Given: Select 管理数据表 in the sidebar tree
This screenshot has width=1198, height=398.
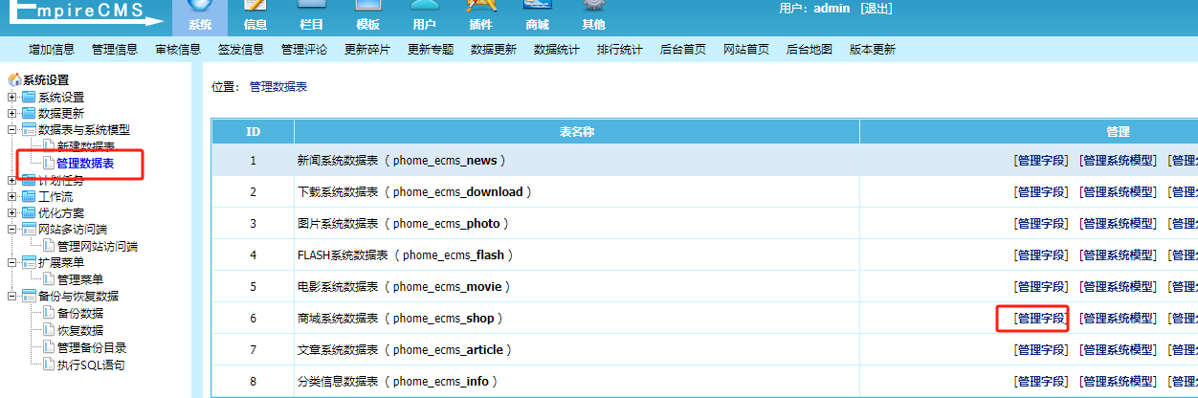Looking at the screenshot, I should [x=85, y=164].
